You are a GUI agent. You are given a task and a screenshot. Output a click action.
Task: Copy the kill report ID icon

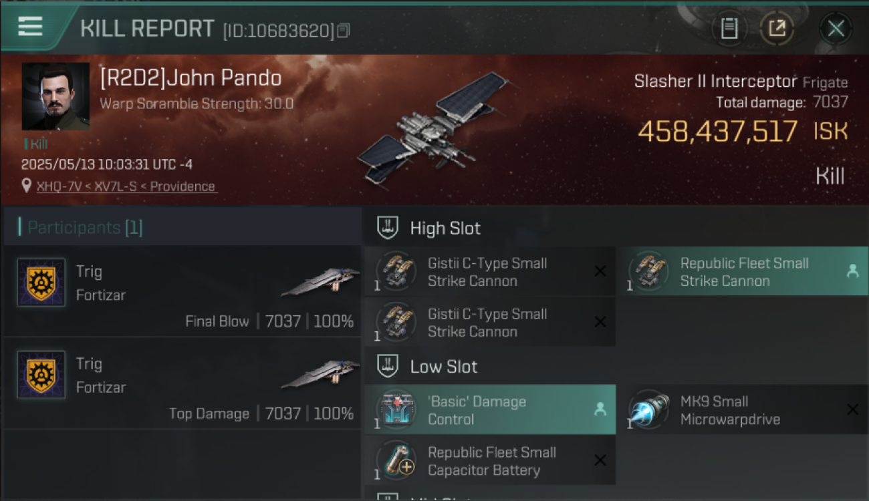pos(344,31)
